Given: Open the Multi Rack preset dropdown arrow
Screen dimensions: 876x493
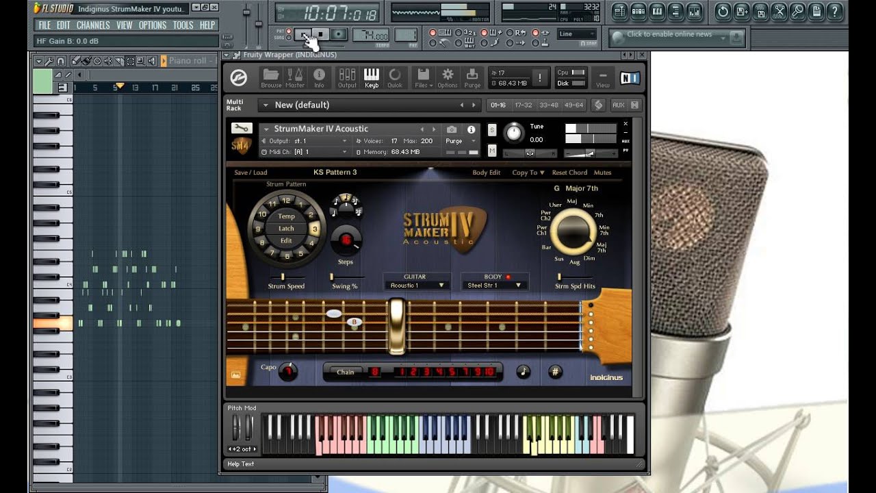Looking at the screenshot, I should [265, 105].
